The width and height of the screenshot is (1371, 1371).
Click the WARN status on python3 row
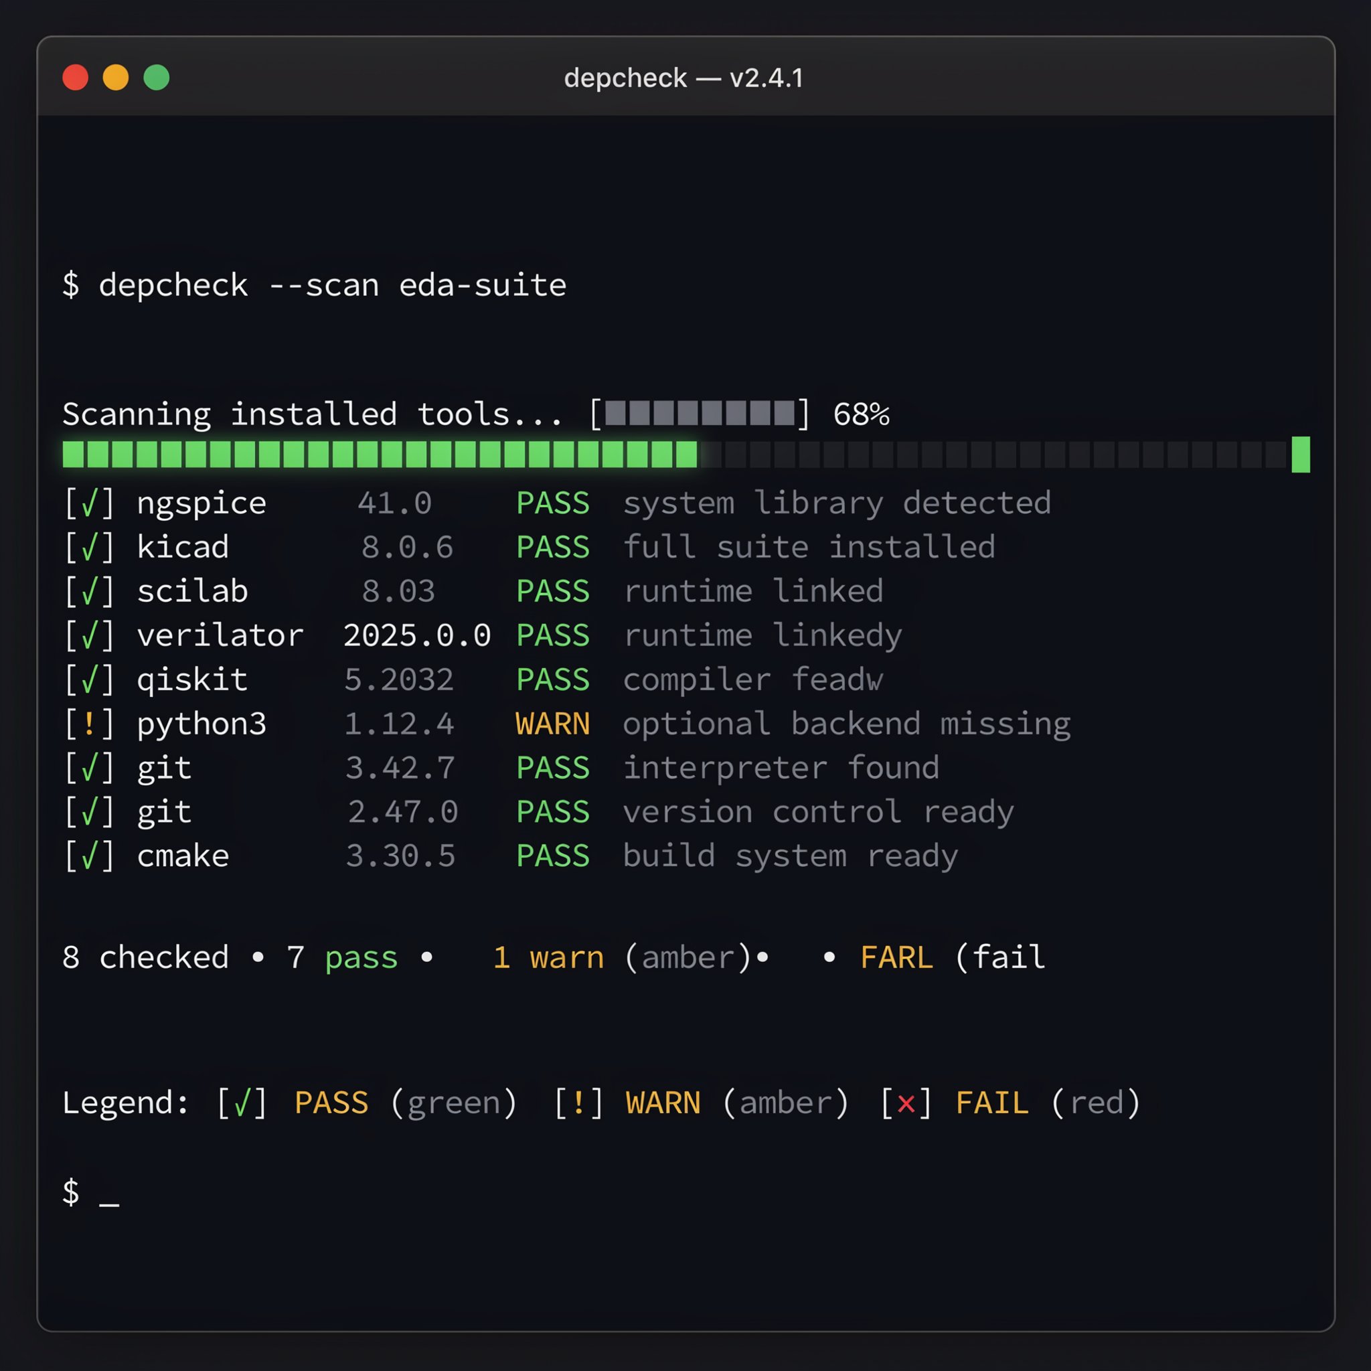(553, 724)
